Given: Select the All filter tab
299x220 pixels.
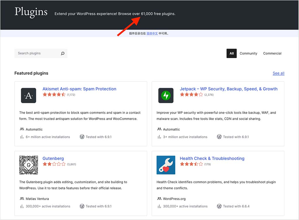Looking at the screenshot, I should coord(232,53).
